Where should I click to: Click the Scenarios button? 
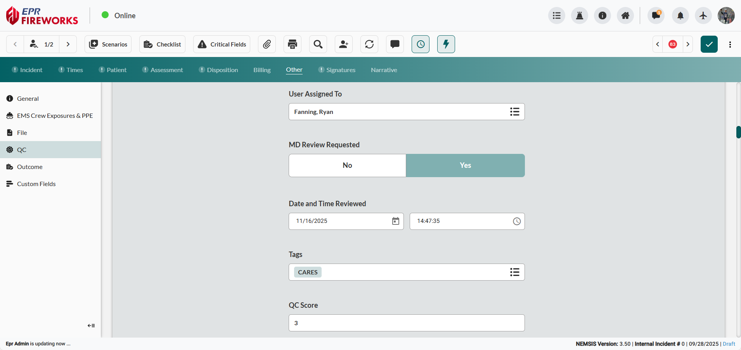pos(108,44)
